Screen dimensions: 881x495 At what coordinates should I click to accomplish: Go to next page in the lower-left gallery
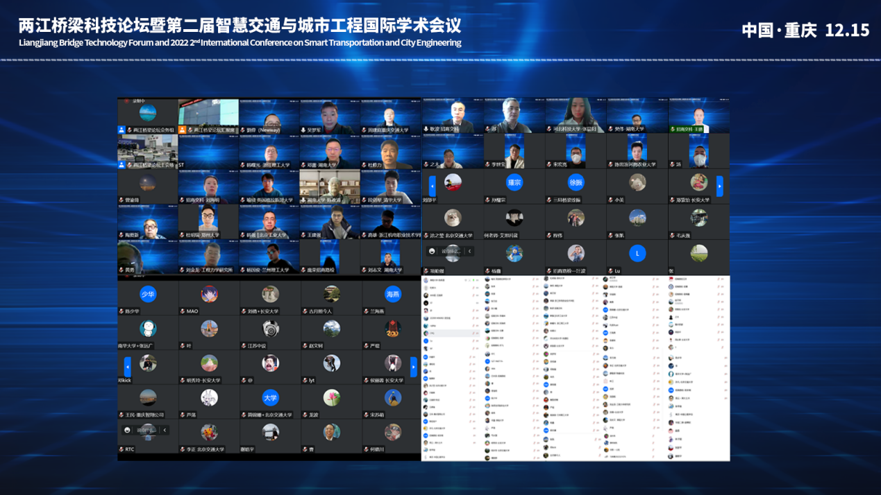coord(414,366)
